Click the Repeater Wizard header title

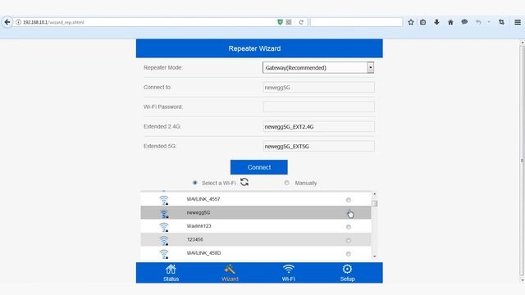click(254, 48)
